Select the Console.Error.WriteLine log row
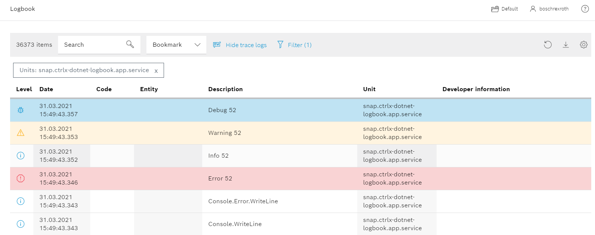The width and height of the screenshot is (595, 235). point(243,201)
